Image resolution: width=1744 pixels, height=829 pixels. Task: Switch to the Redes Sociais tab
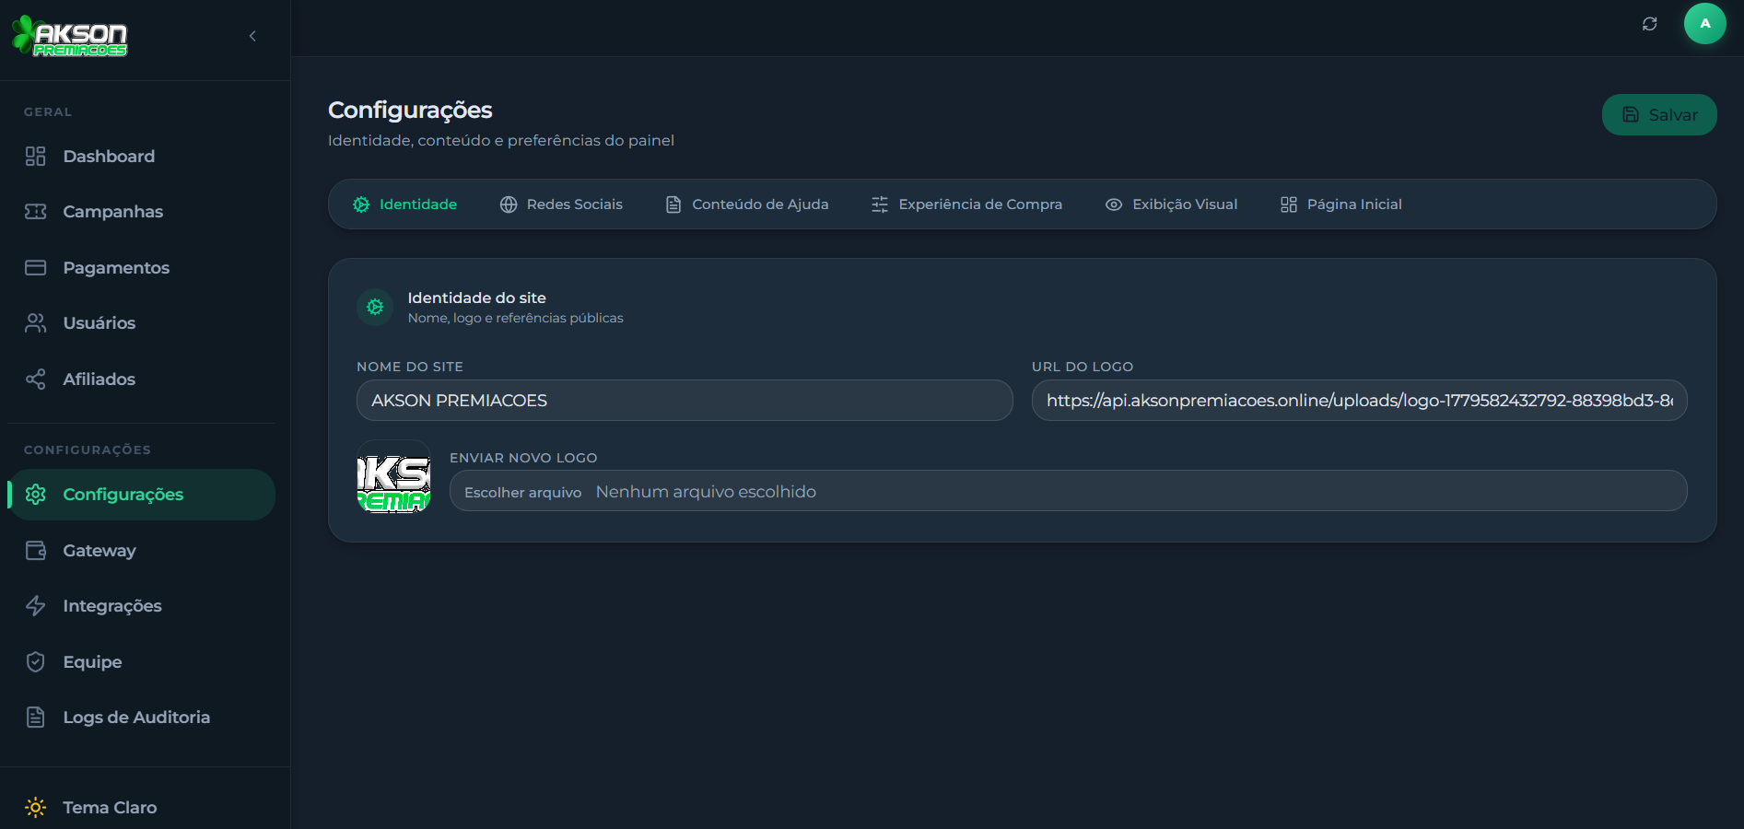[x=561, y=204]
